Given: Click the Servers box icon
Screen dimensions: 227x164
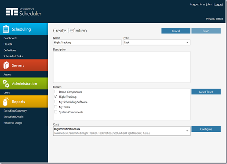Looking at the screenshot, I should 6,65.
